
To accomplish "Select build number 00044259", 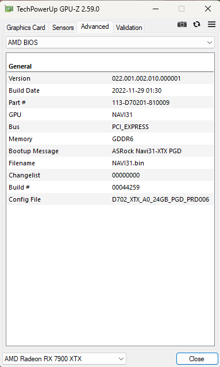I will point(126,187).
